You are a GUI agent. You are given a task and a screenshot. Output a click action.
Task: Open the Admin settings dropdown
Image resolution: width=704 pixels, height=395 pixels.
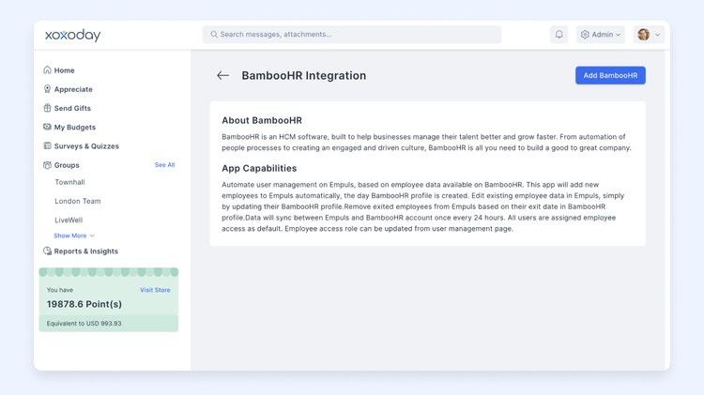[601, 35]
